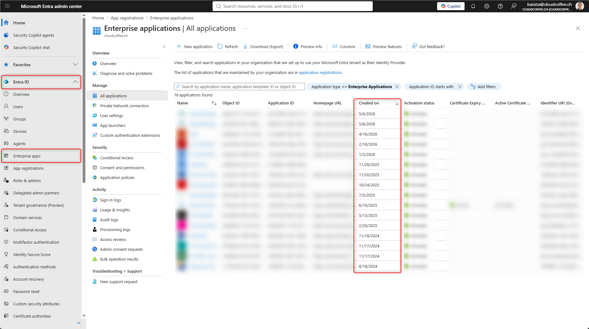Open Certificate authorities
Screen dimensions: 589x329
pos(32,316)
